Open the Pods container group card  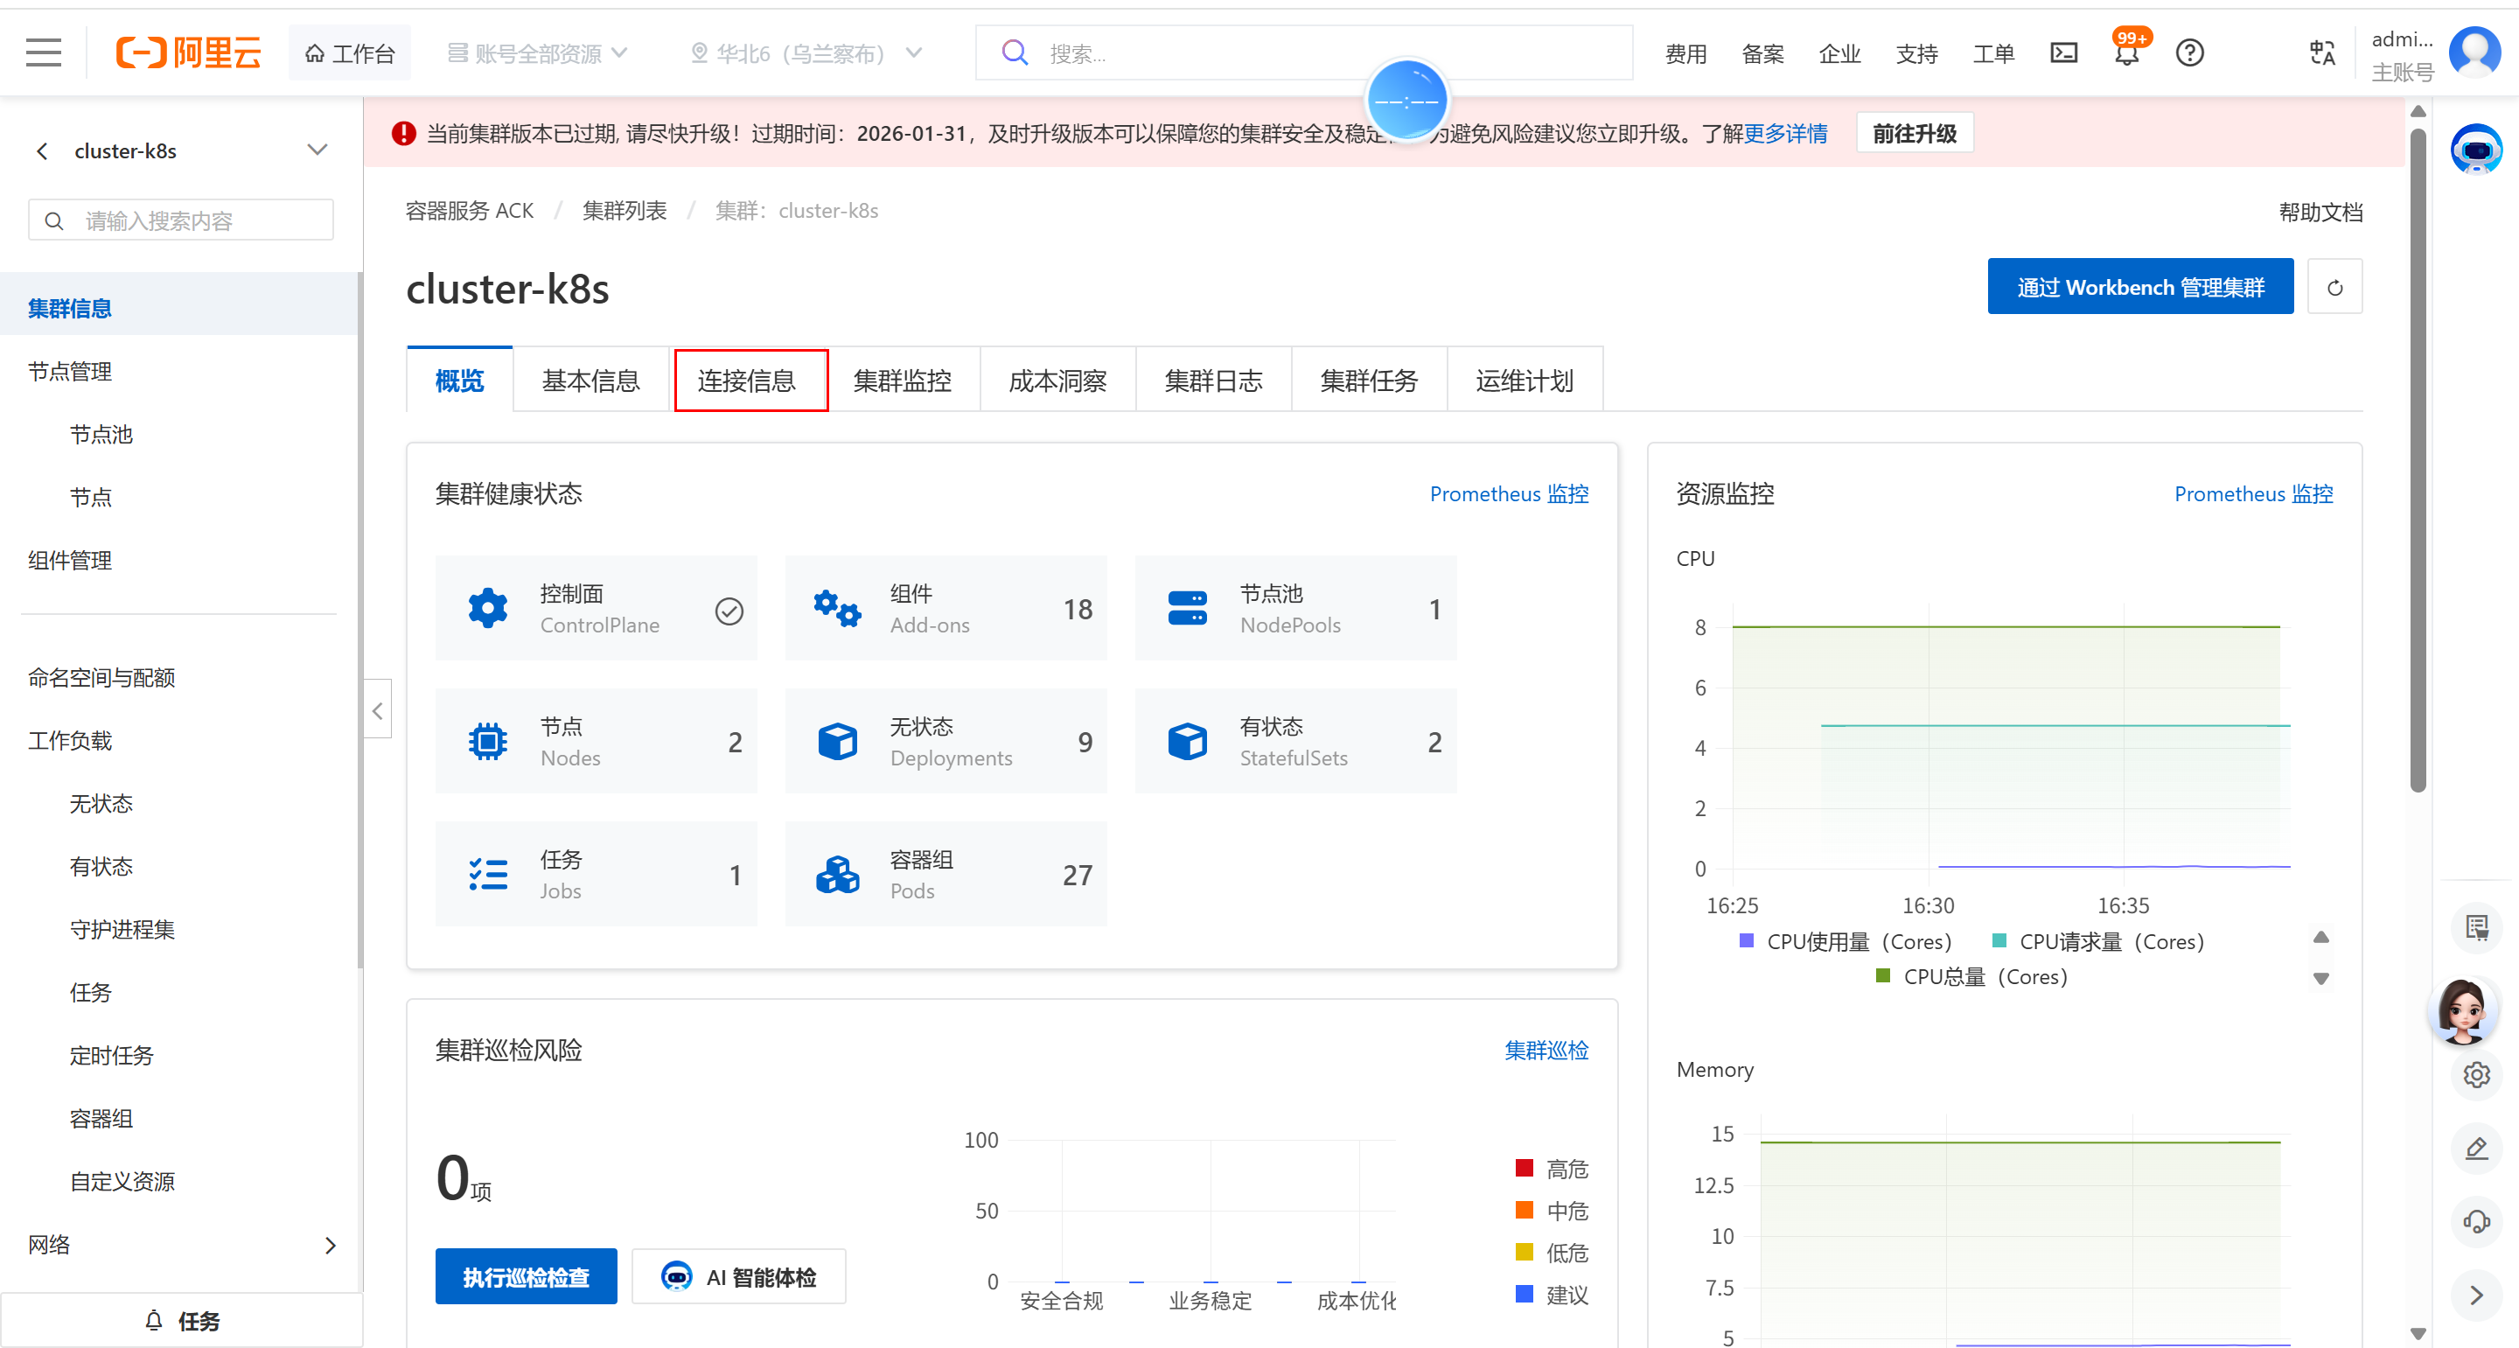click(945, 875)
